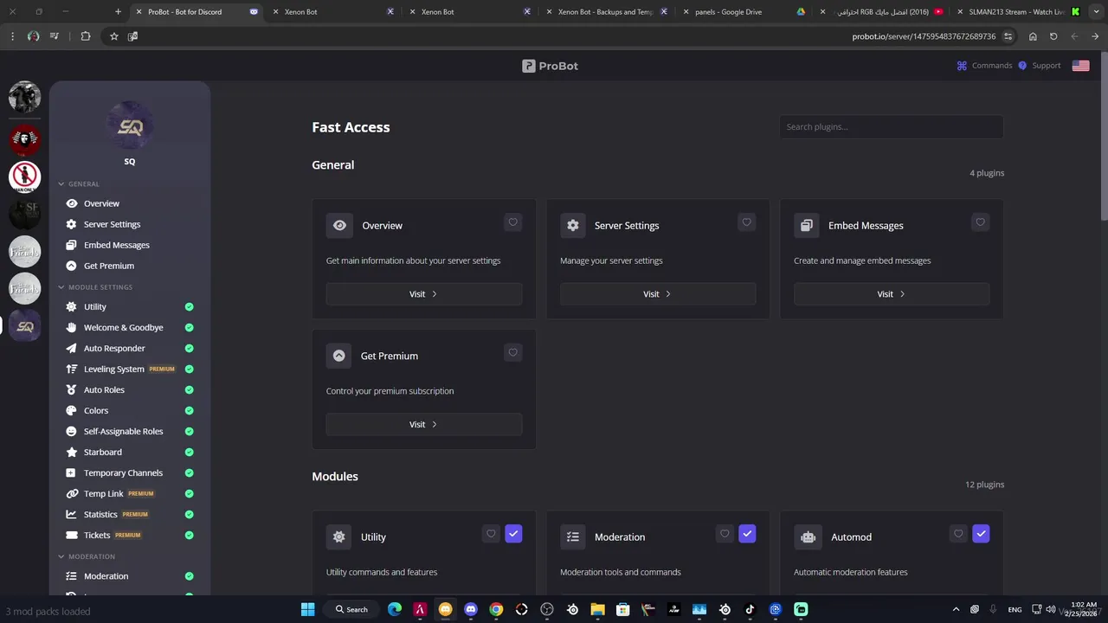Image resolution: width=1108 pixels, height=623 pixels.
Task: Toggle the Starboard status indicator
Action: click(x=189, y=452)
